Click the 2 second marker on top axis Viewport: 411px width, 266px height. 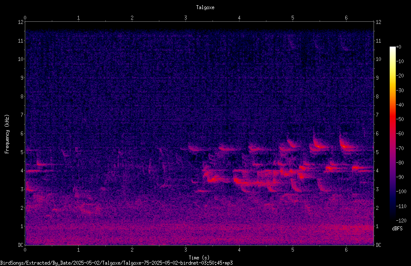(x=132, y=18)
